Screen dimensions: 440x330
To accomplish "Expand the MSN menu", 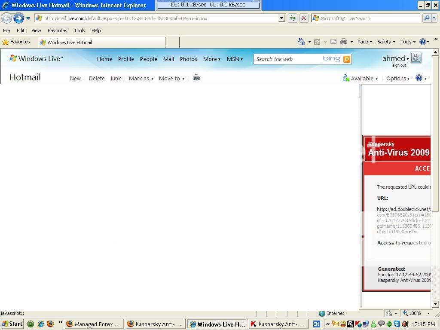I will 235,59.
